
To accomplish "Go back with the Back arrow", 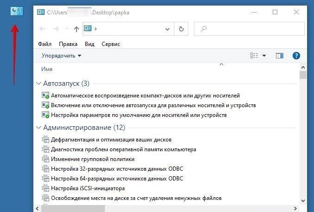I will coord(43,29).
